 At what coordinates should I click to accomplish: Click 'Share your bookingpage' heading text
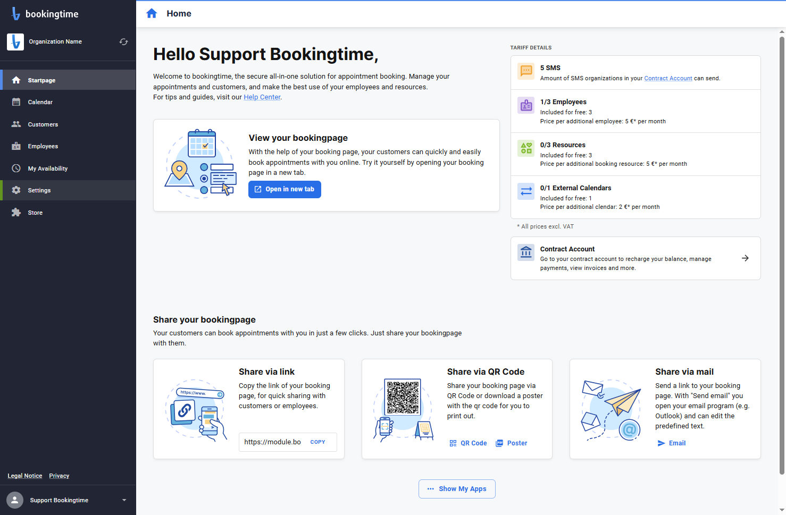click(x=204, y=319)
